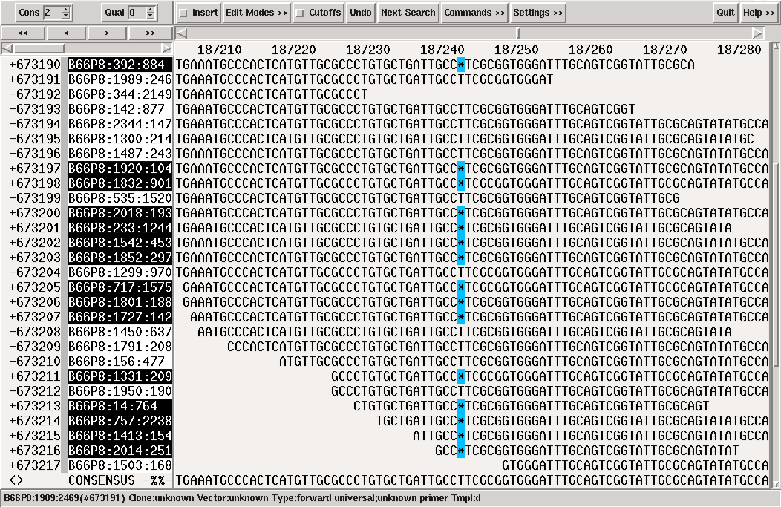
Task: Open the Edit Modes menu
Action: [x=256, y=13]
